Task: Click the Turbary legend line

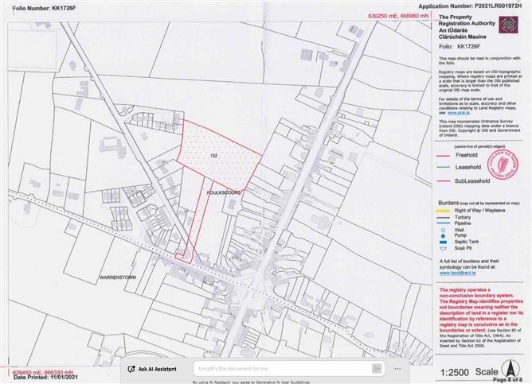Action: tap(442, 217)
